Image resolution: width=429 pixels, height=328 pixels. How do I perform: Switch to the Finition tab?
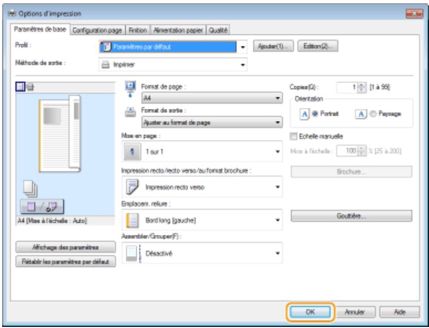[x=138, y=30]
